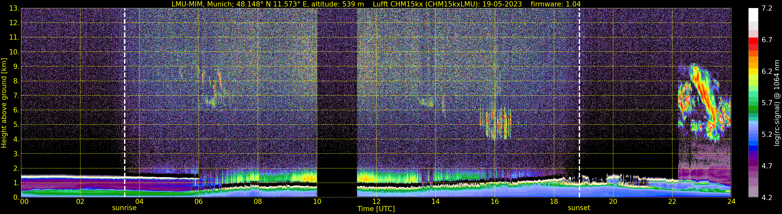Screen dimensions: 782x214
Task: Click the x-axis tick label "04"
Action: coord(139,202)
